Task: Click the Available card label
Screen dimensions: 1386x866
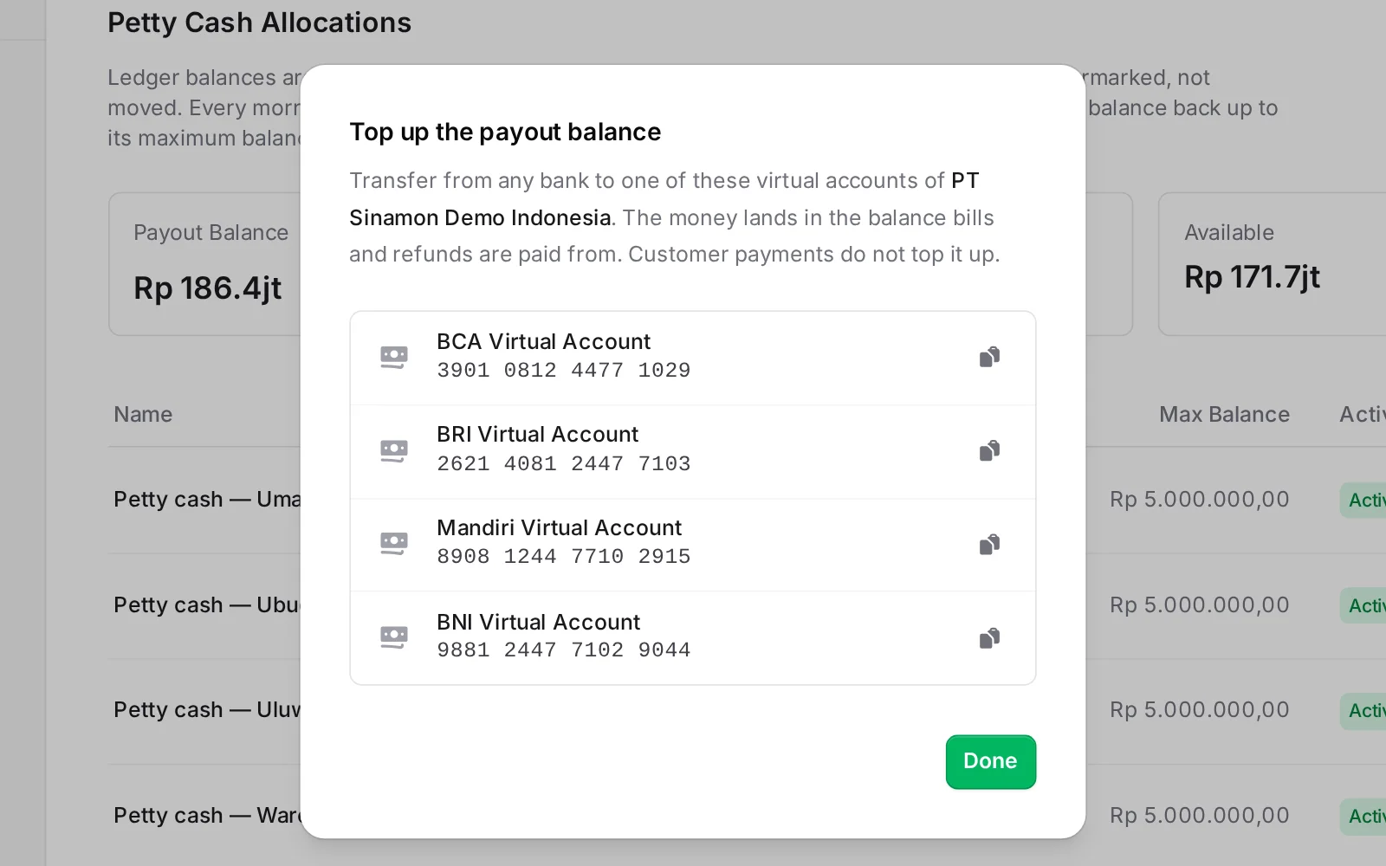Action: click(x=1229, y=233)
